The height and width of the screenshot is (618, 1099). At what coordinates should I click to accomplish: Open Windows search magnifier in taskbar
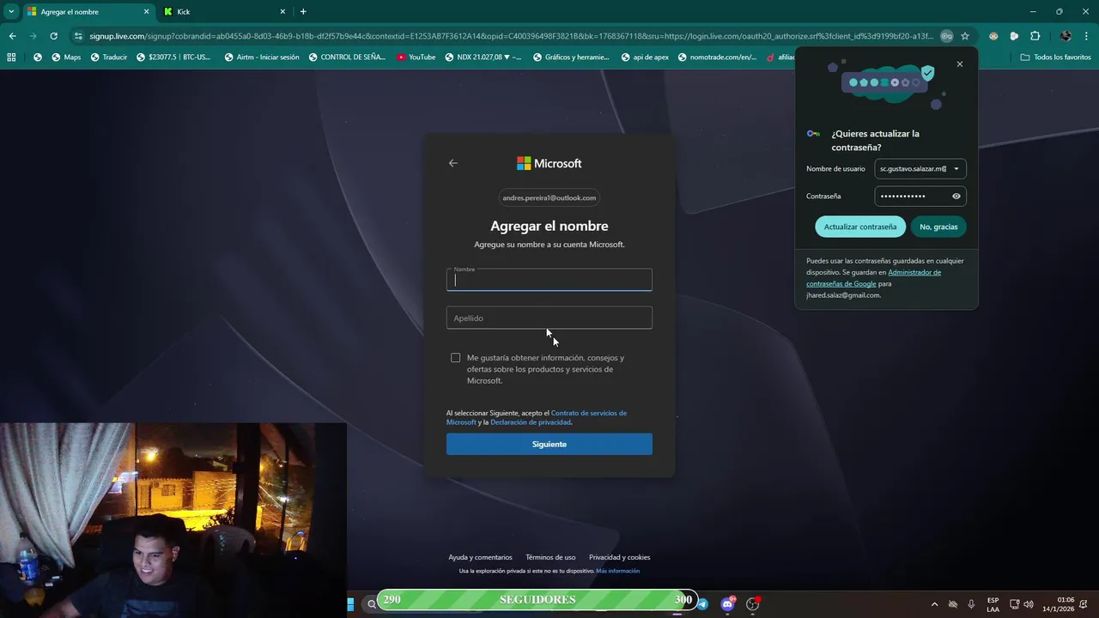372,604
